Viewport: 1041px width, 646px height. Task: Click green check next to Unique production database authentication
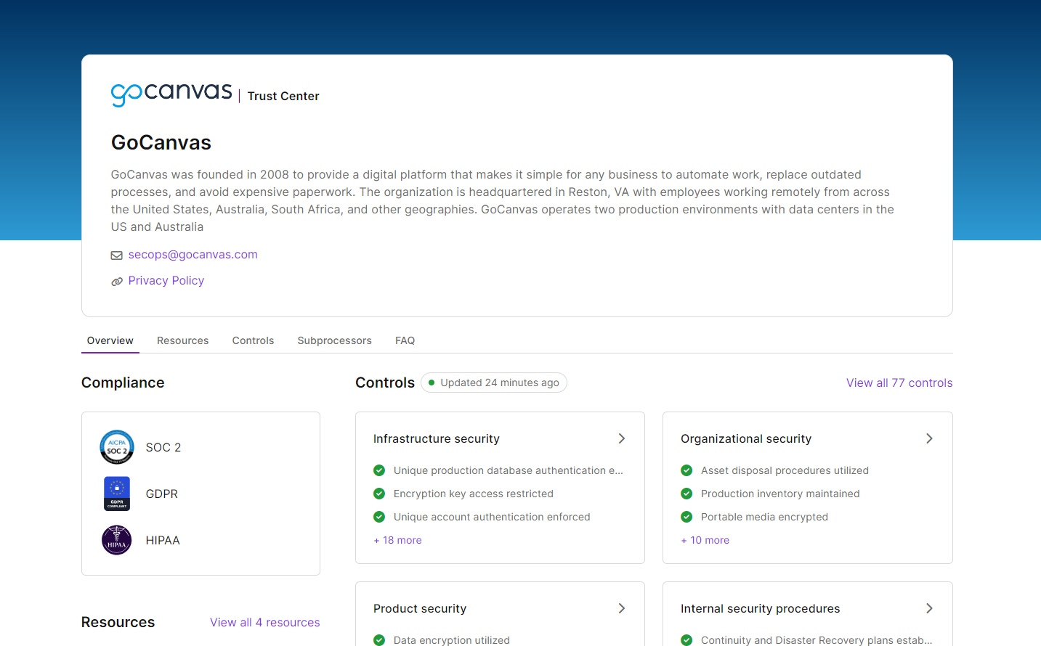(379, 470)
